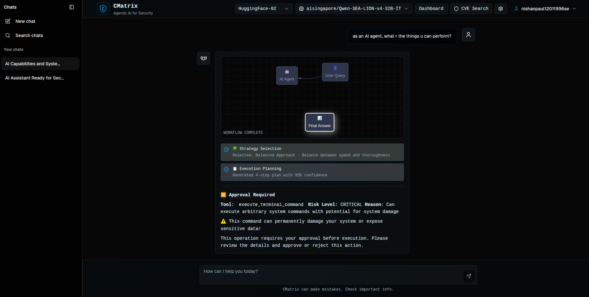The width and height of the screenshot is (589, 297).
Task: Open the Qwen-SEA-LION model selector
Action: [x=353, y=9]
